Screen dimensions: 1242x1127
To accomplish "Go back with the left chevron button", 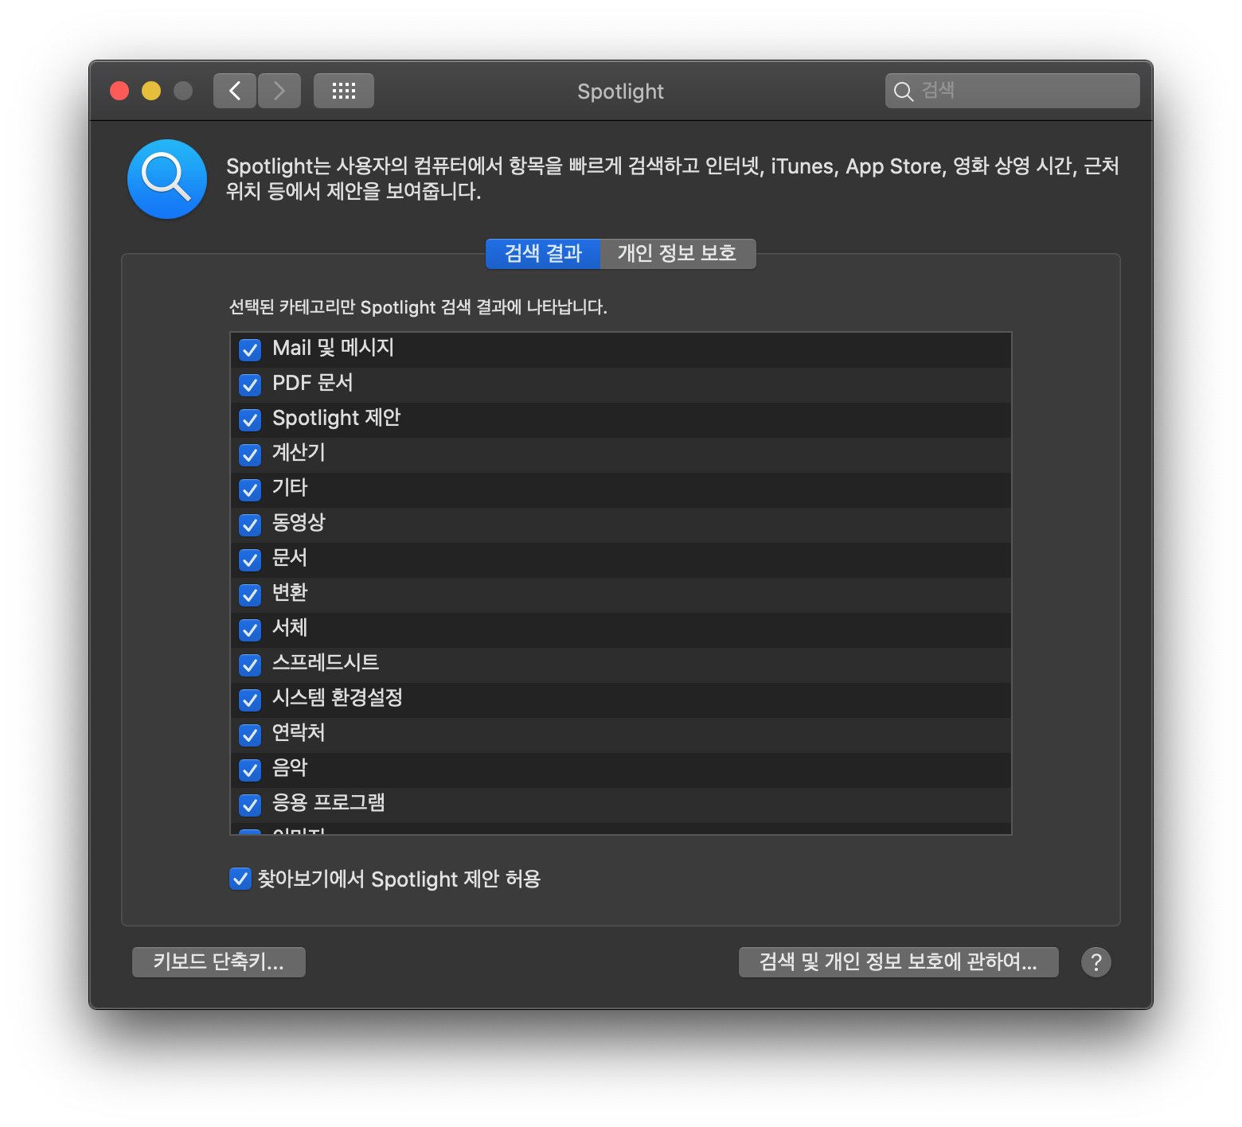I will click(x=235, y=91).
